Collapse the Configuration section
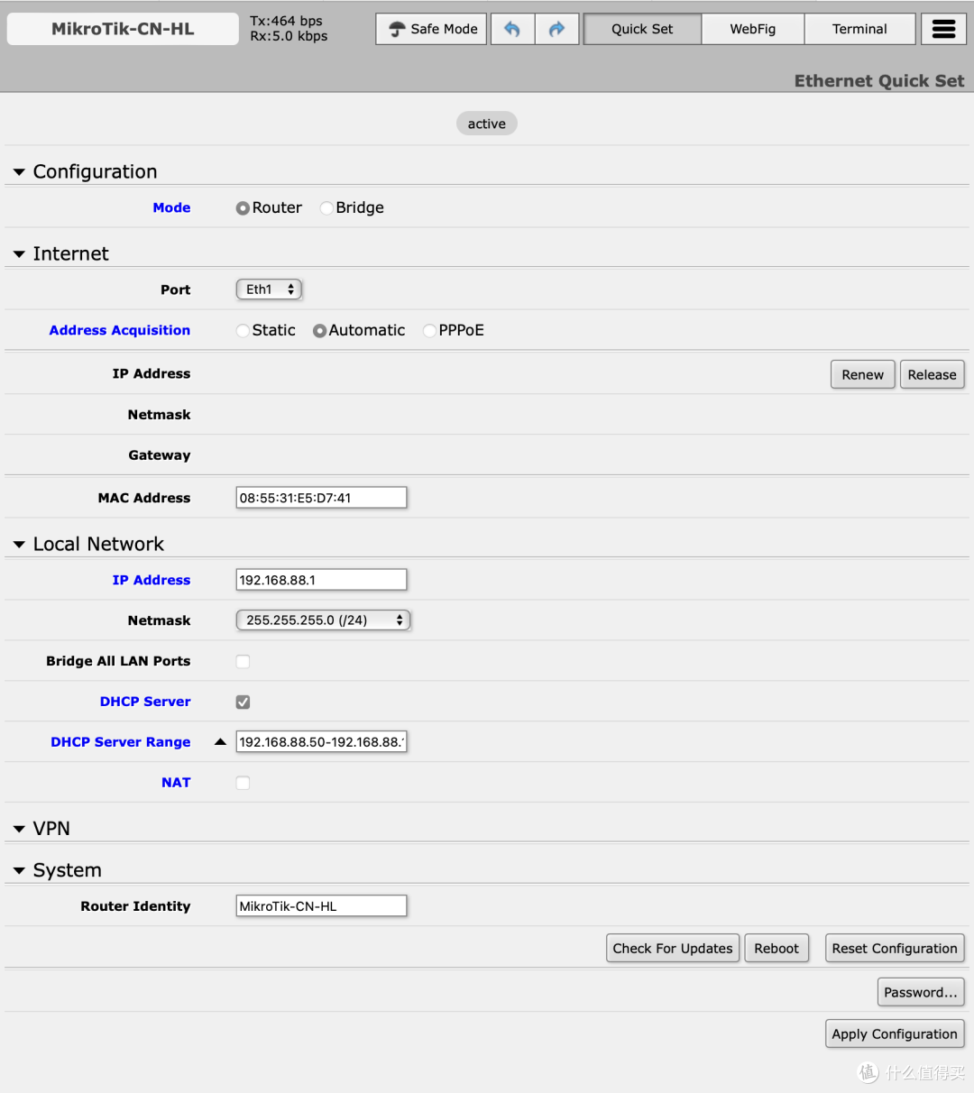974x1093 pixels. pos(19,172)
